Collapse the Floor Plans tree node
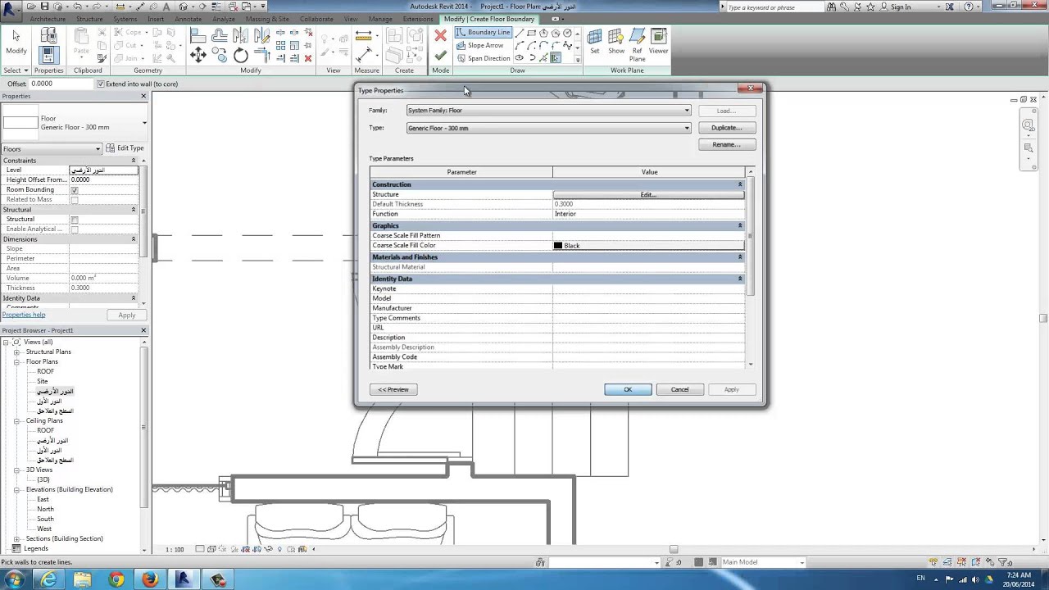1049x590 pixels. click(16, 361)
